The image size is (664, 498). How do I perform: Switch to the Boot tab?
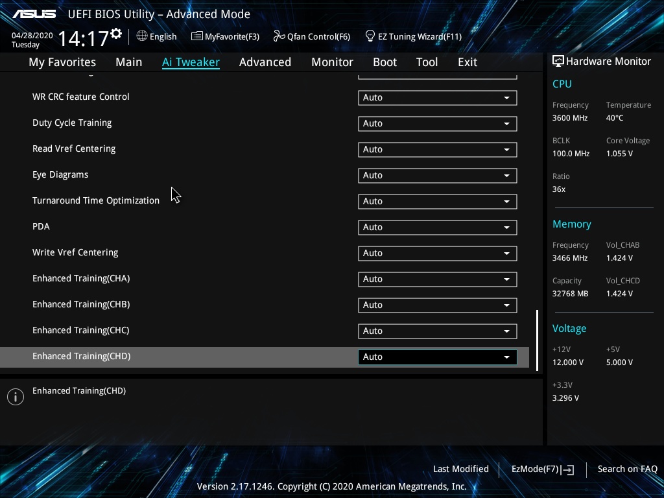[x=385, y=62]
